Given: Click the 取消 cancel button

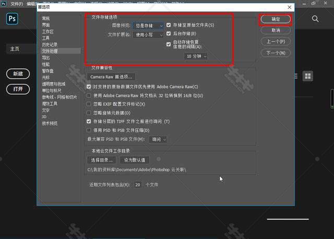Looking at the screenshot, I should click(x=276, y=30).
